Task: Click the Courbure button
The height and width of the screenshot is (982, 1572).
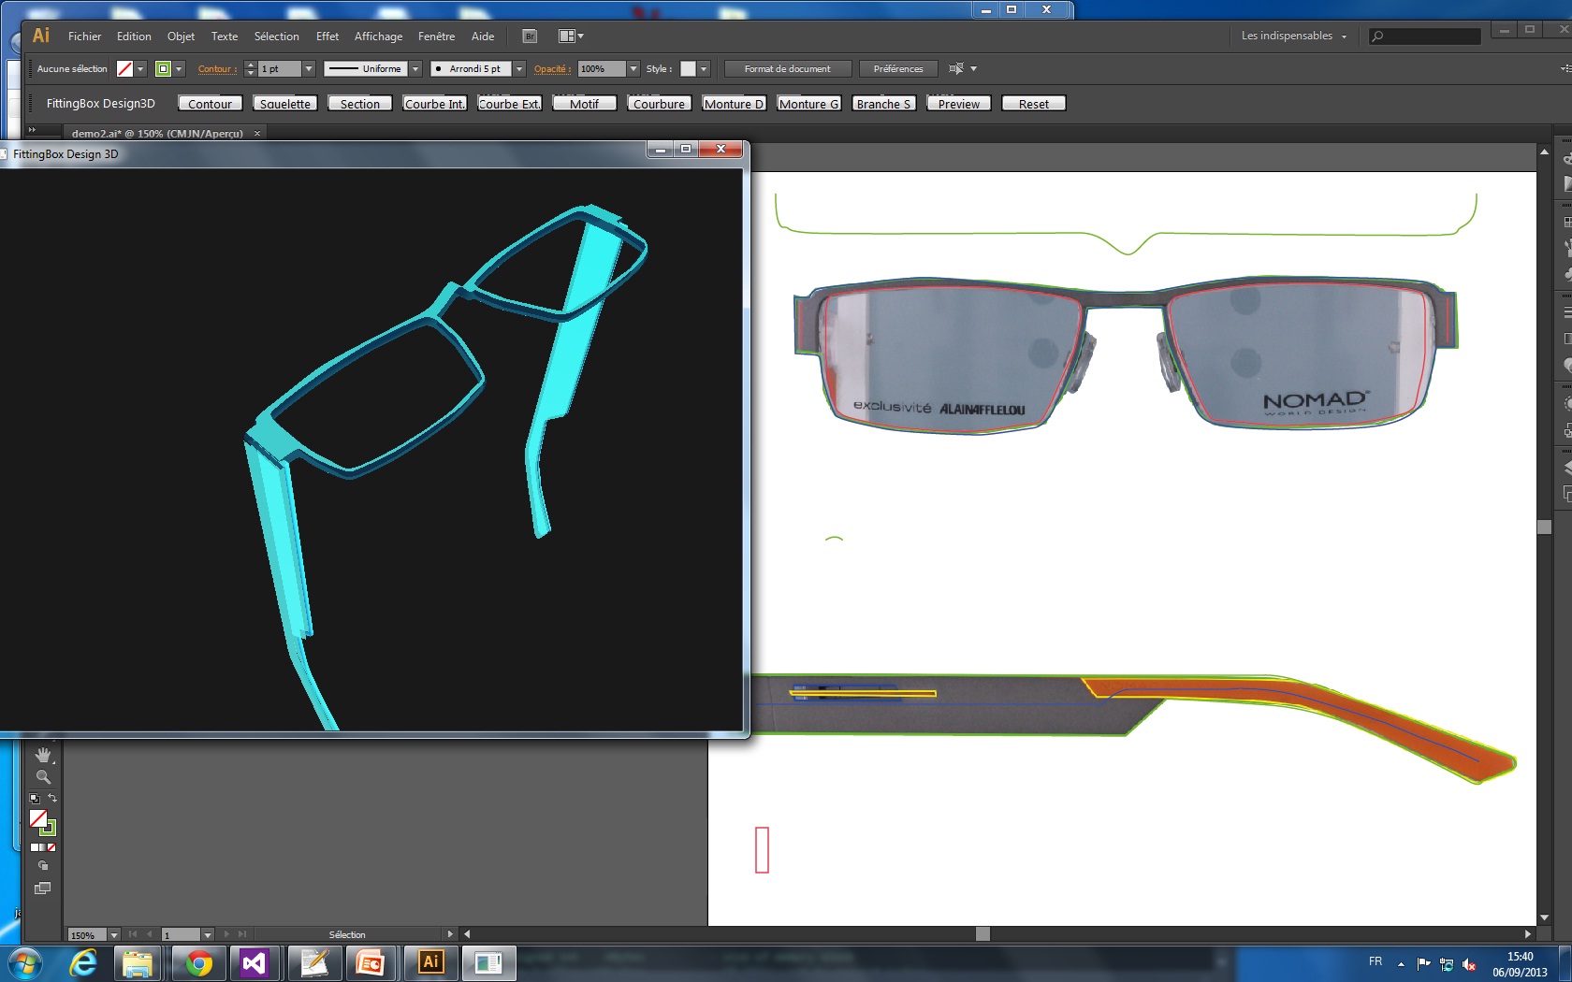Action: (x=659, y=104)
